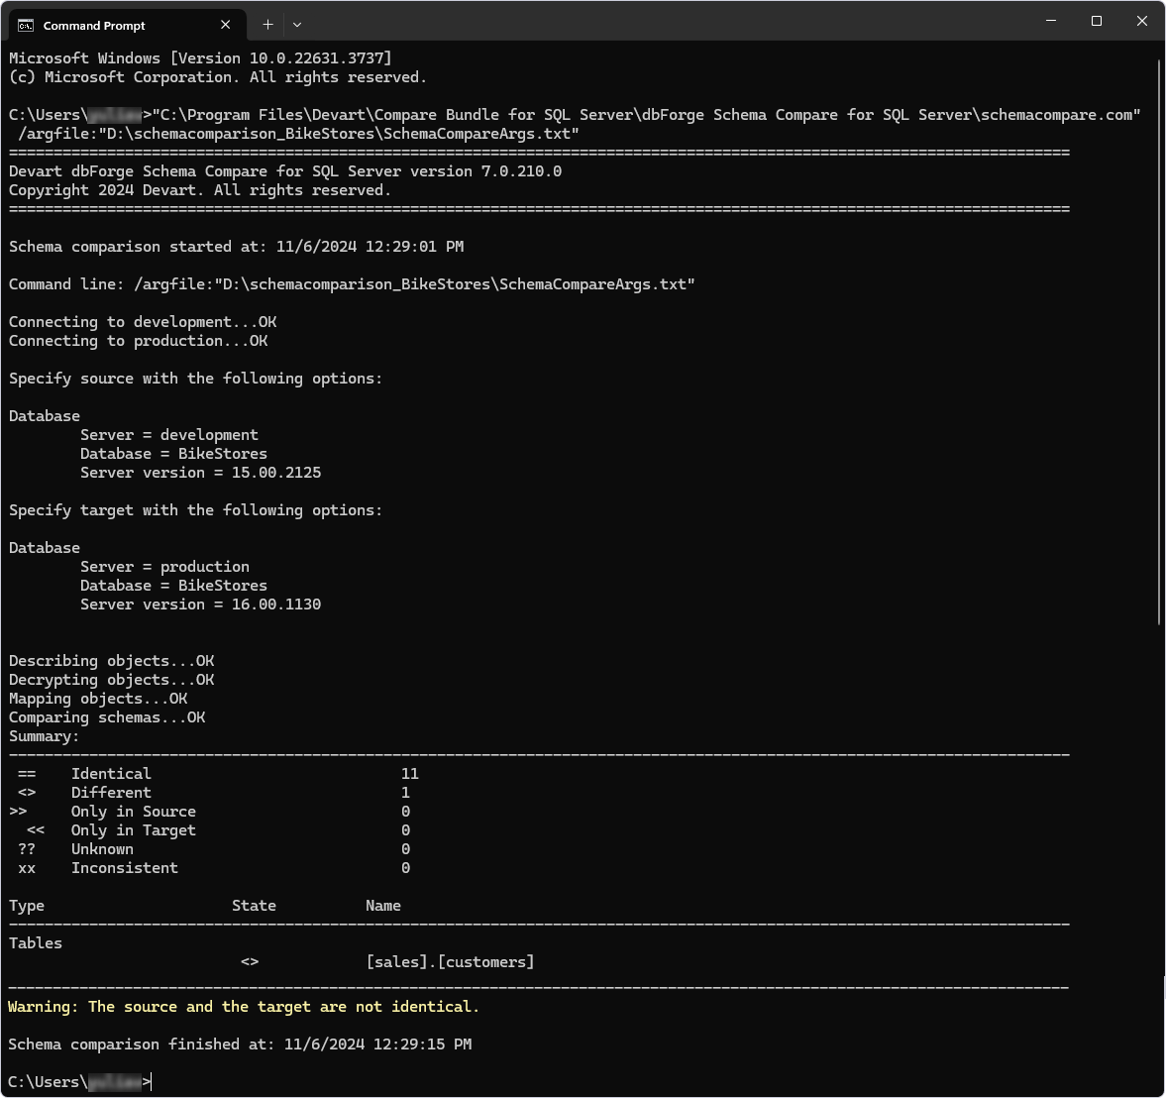Select the Command Prompt tab
The image size is (1166, 1098).
[127, 26]
